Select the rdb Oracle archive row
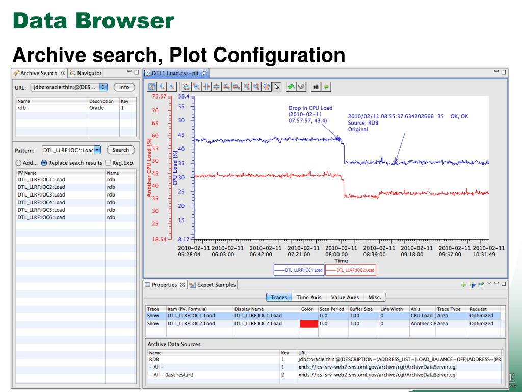 point(76,108)
